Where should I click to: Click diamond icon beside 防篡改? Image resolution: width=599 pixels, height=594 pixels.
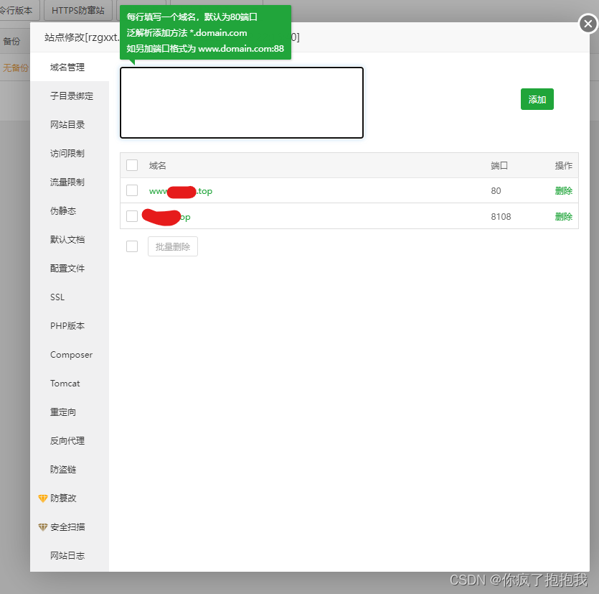43,498
